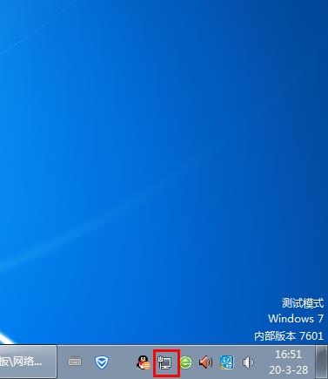Image resolution: width=328 pixels, height=379 pixels.
Task: Click the blue shield security tray icon
Action: pos(102,362)
